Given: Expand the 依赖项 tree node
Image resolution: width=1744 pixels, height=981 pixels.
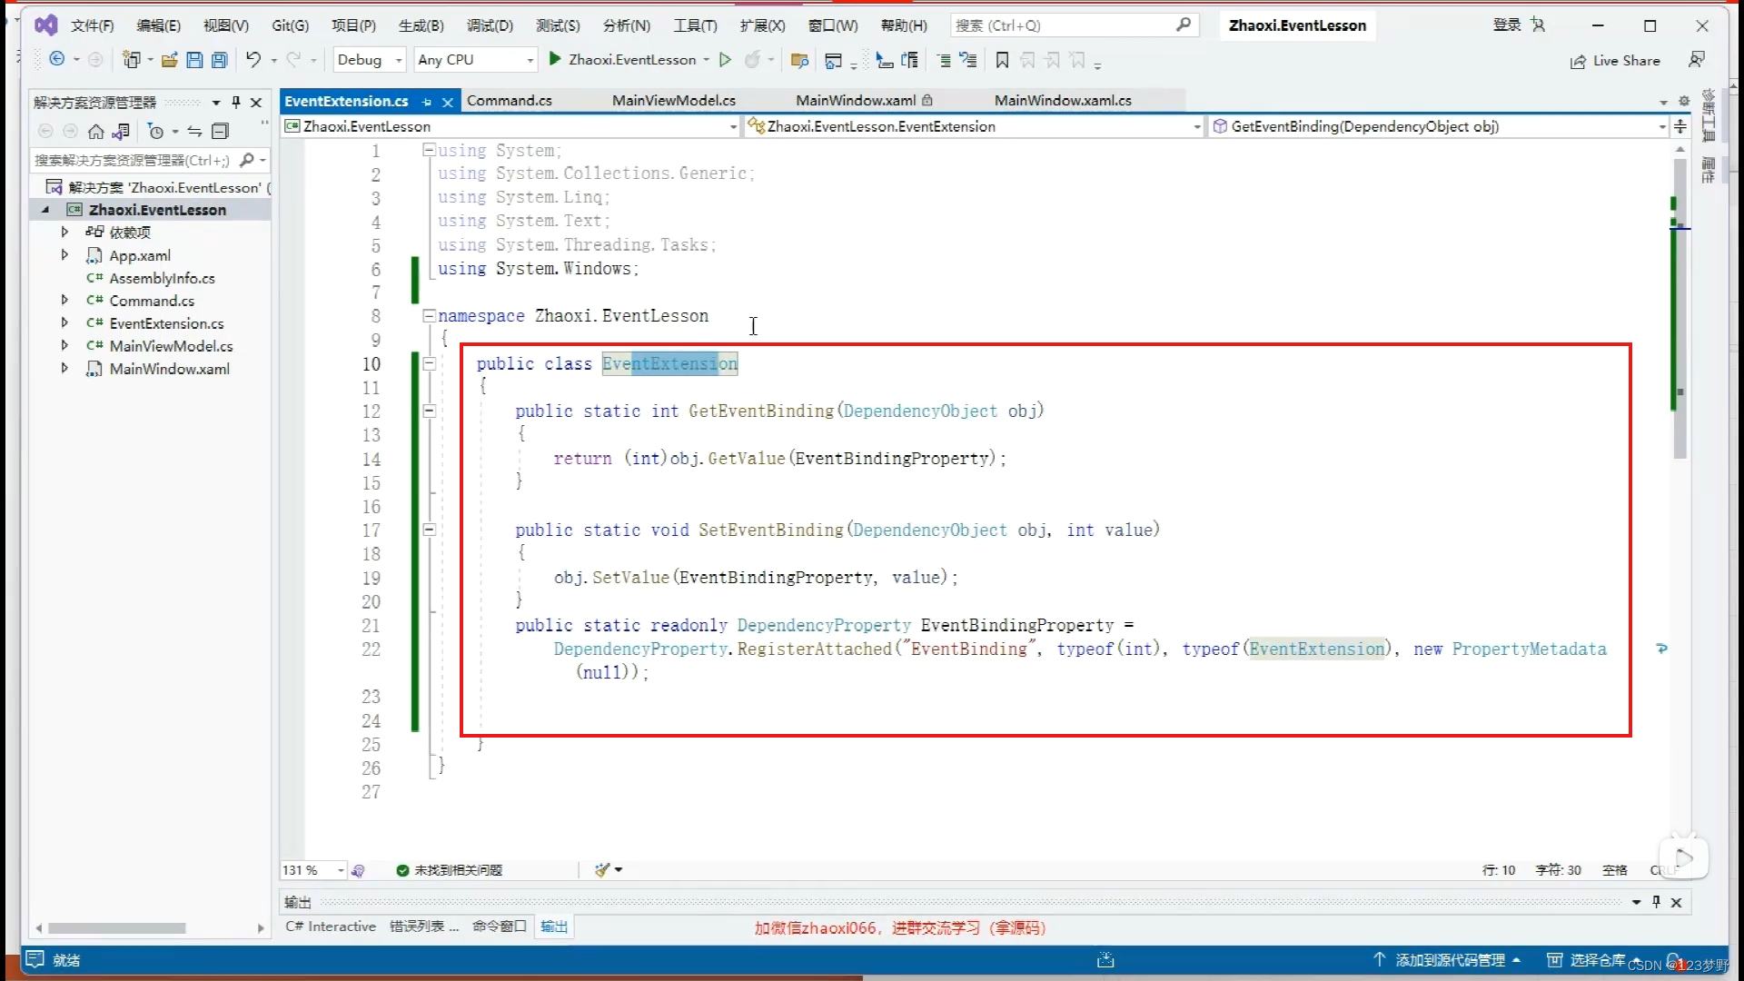Looking at the screenshot, I should click(64, 232).
